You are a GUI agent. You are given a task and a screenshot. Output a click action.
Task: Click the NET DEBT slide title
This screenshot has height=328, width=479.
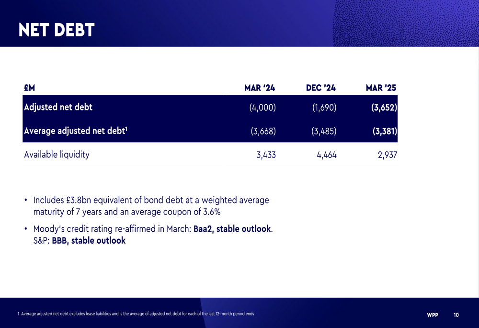[57, 30]
